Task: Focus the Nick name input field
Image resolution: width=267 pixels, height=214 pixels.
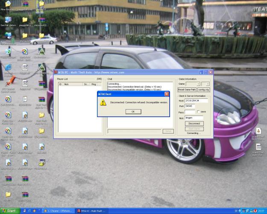Action: coord(194,118)
